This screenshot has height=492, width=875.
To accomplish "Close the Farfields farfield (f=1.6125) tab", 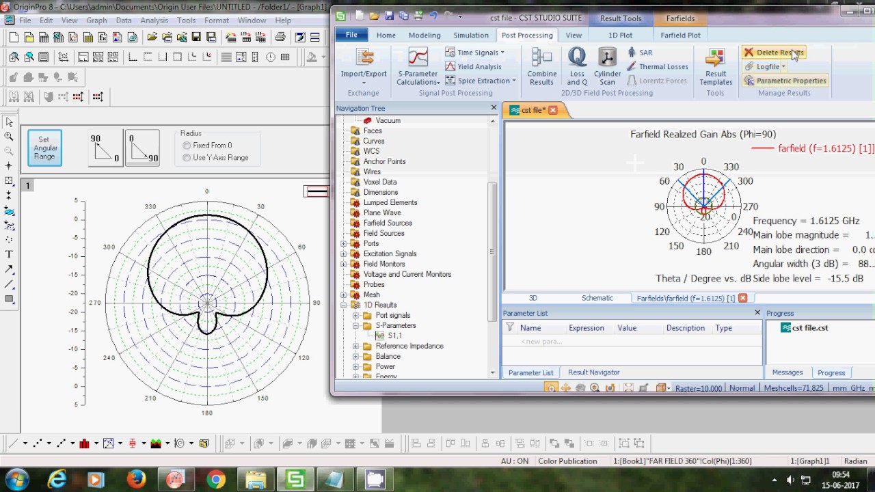I will tap(742, 298).
